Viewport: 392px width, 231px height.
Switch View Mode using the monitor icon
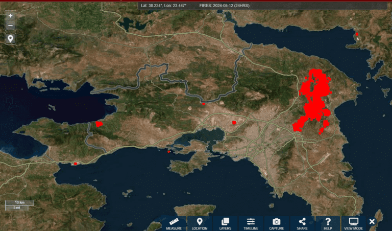[353, 223]
